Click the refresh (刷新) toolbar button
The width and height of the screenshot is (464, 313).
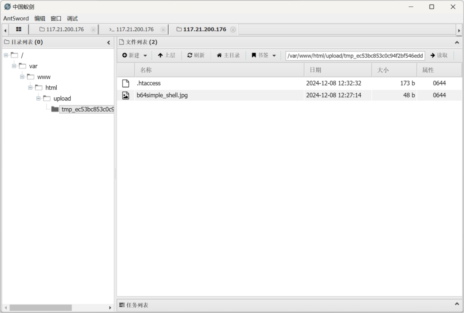196,55
